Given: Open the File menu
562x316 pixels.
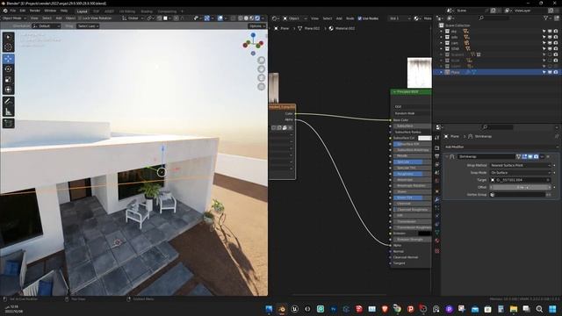Looking at the screenshot, I should 13,11.
